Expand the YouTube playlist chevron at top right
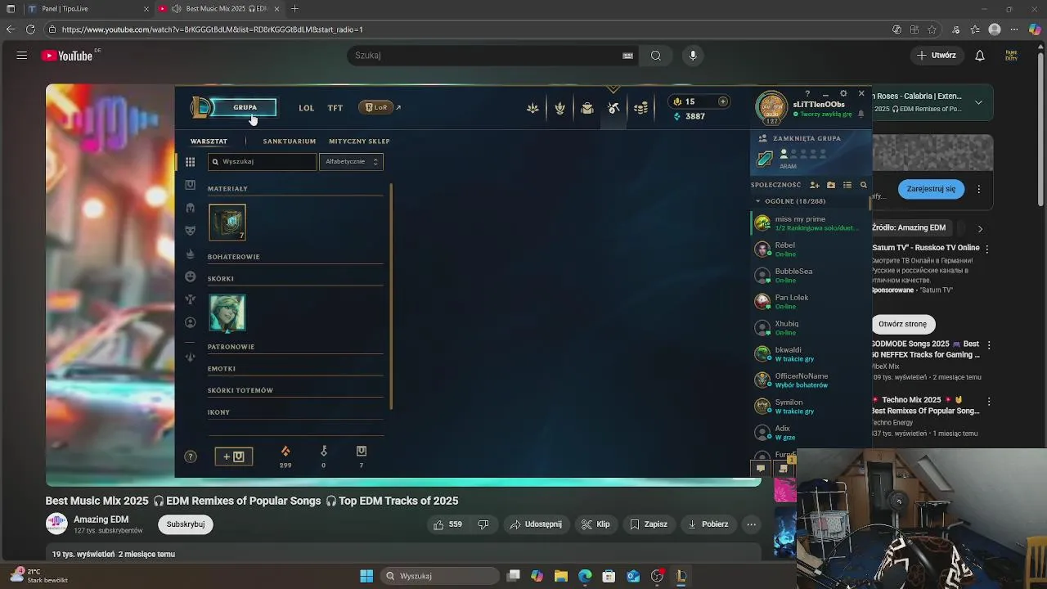1047x589 pixels. point(978,102)
